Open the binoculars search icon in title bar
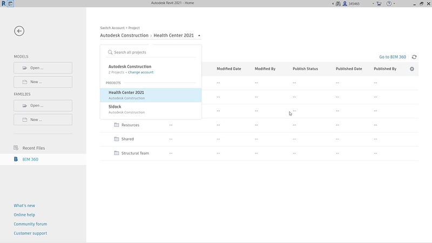The height and width of the screenshot is (243, 432). click(338, 4)
